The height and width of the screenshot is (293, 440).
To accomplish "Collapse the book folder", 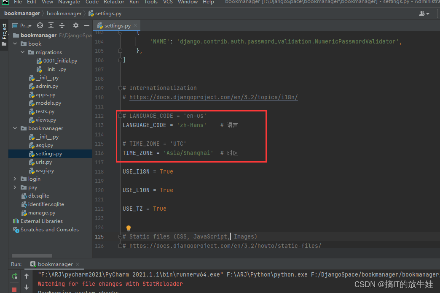I will (15, 43).
